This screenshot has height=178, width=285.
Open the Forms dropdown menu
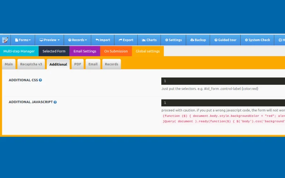pos(23,40)
